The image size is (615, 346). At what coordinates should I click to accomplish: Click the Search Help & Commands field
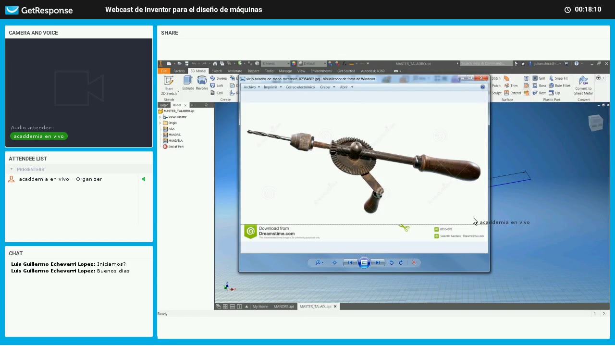coord(485,63)
